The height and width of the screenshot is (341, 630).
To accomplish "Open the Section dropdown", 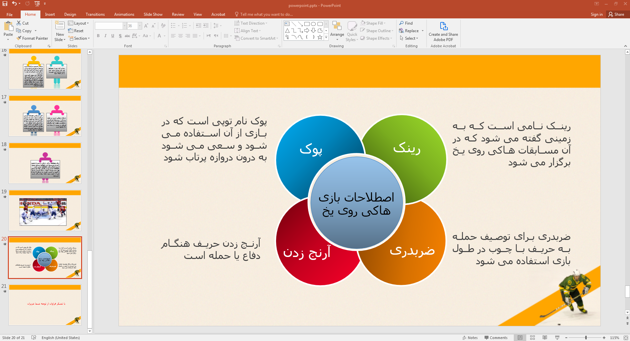I will [x=79, y=38].
